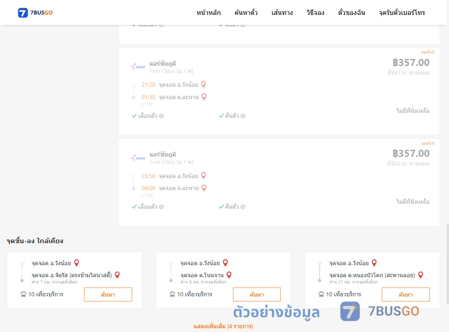Click the info icon next to คืนตั๋ว in the 21:20 trip

pyautogui.click(x=243, y=116)
